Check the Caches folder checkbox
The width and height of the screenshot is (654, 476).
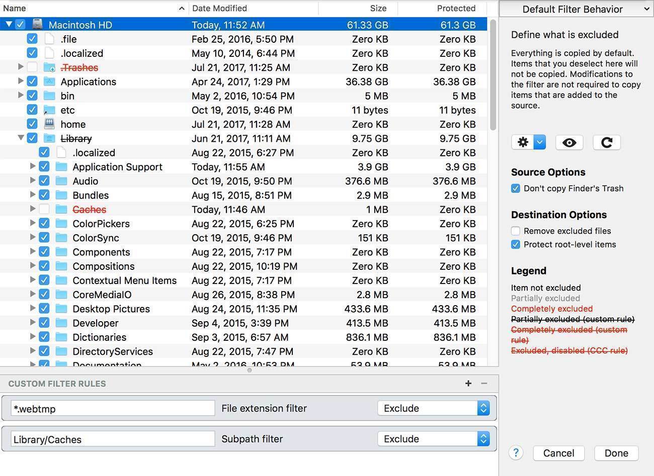point(44,209)
